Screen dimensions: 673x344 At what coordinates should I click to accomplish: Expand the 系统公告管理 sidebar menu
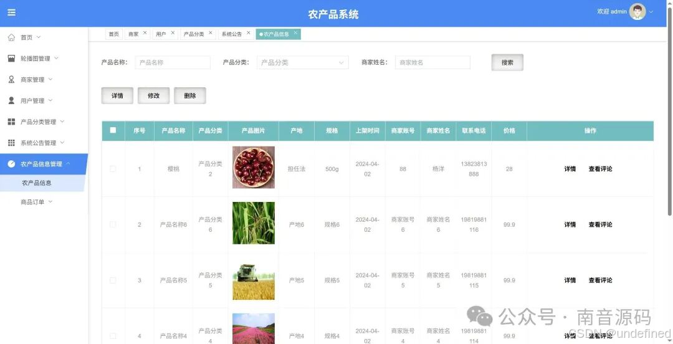point(62,142)
